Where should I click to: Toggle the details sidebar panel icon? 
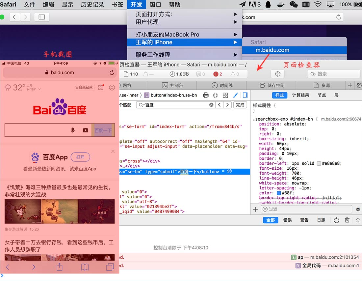245,95
